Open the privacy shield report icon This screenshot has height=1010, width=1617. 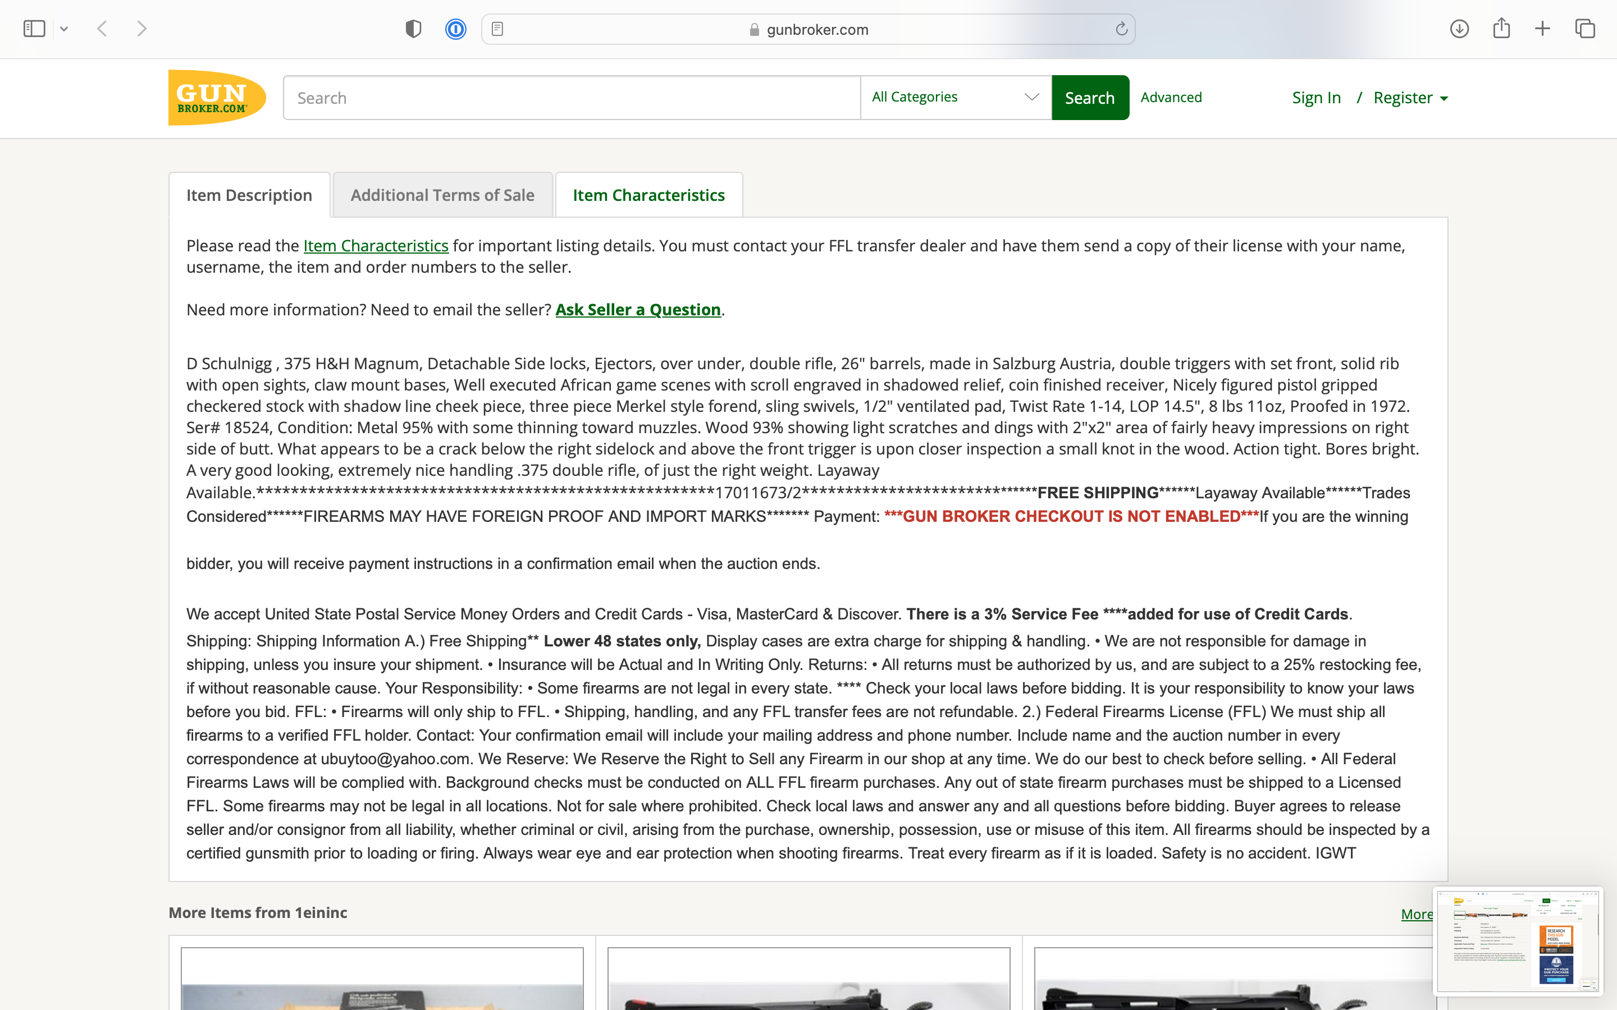click(414, 29)
